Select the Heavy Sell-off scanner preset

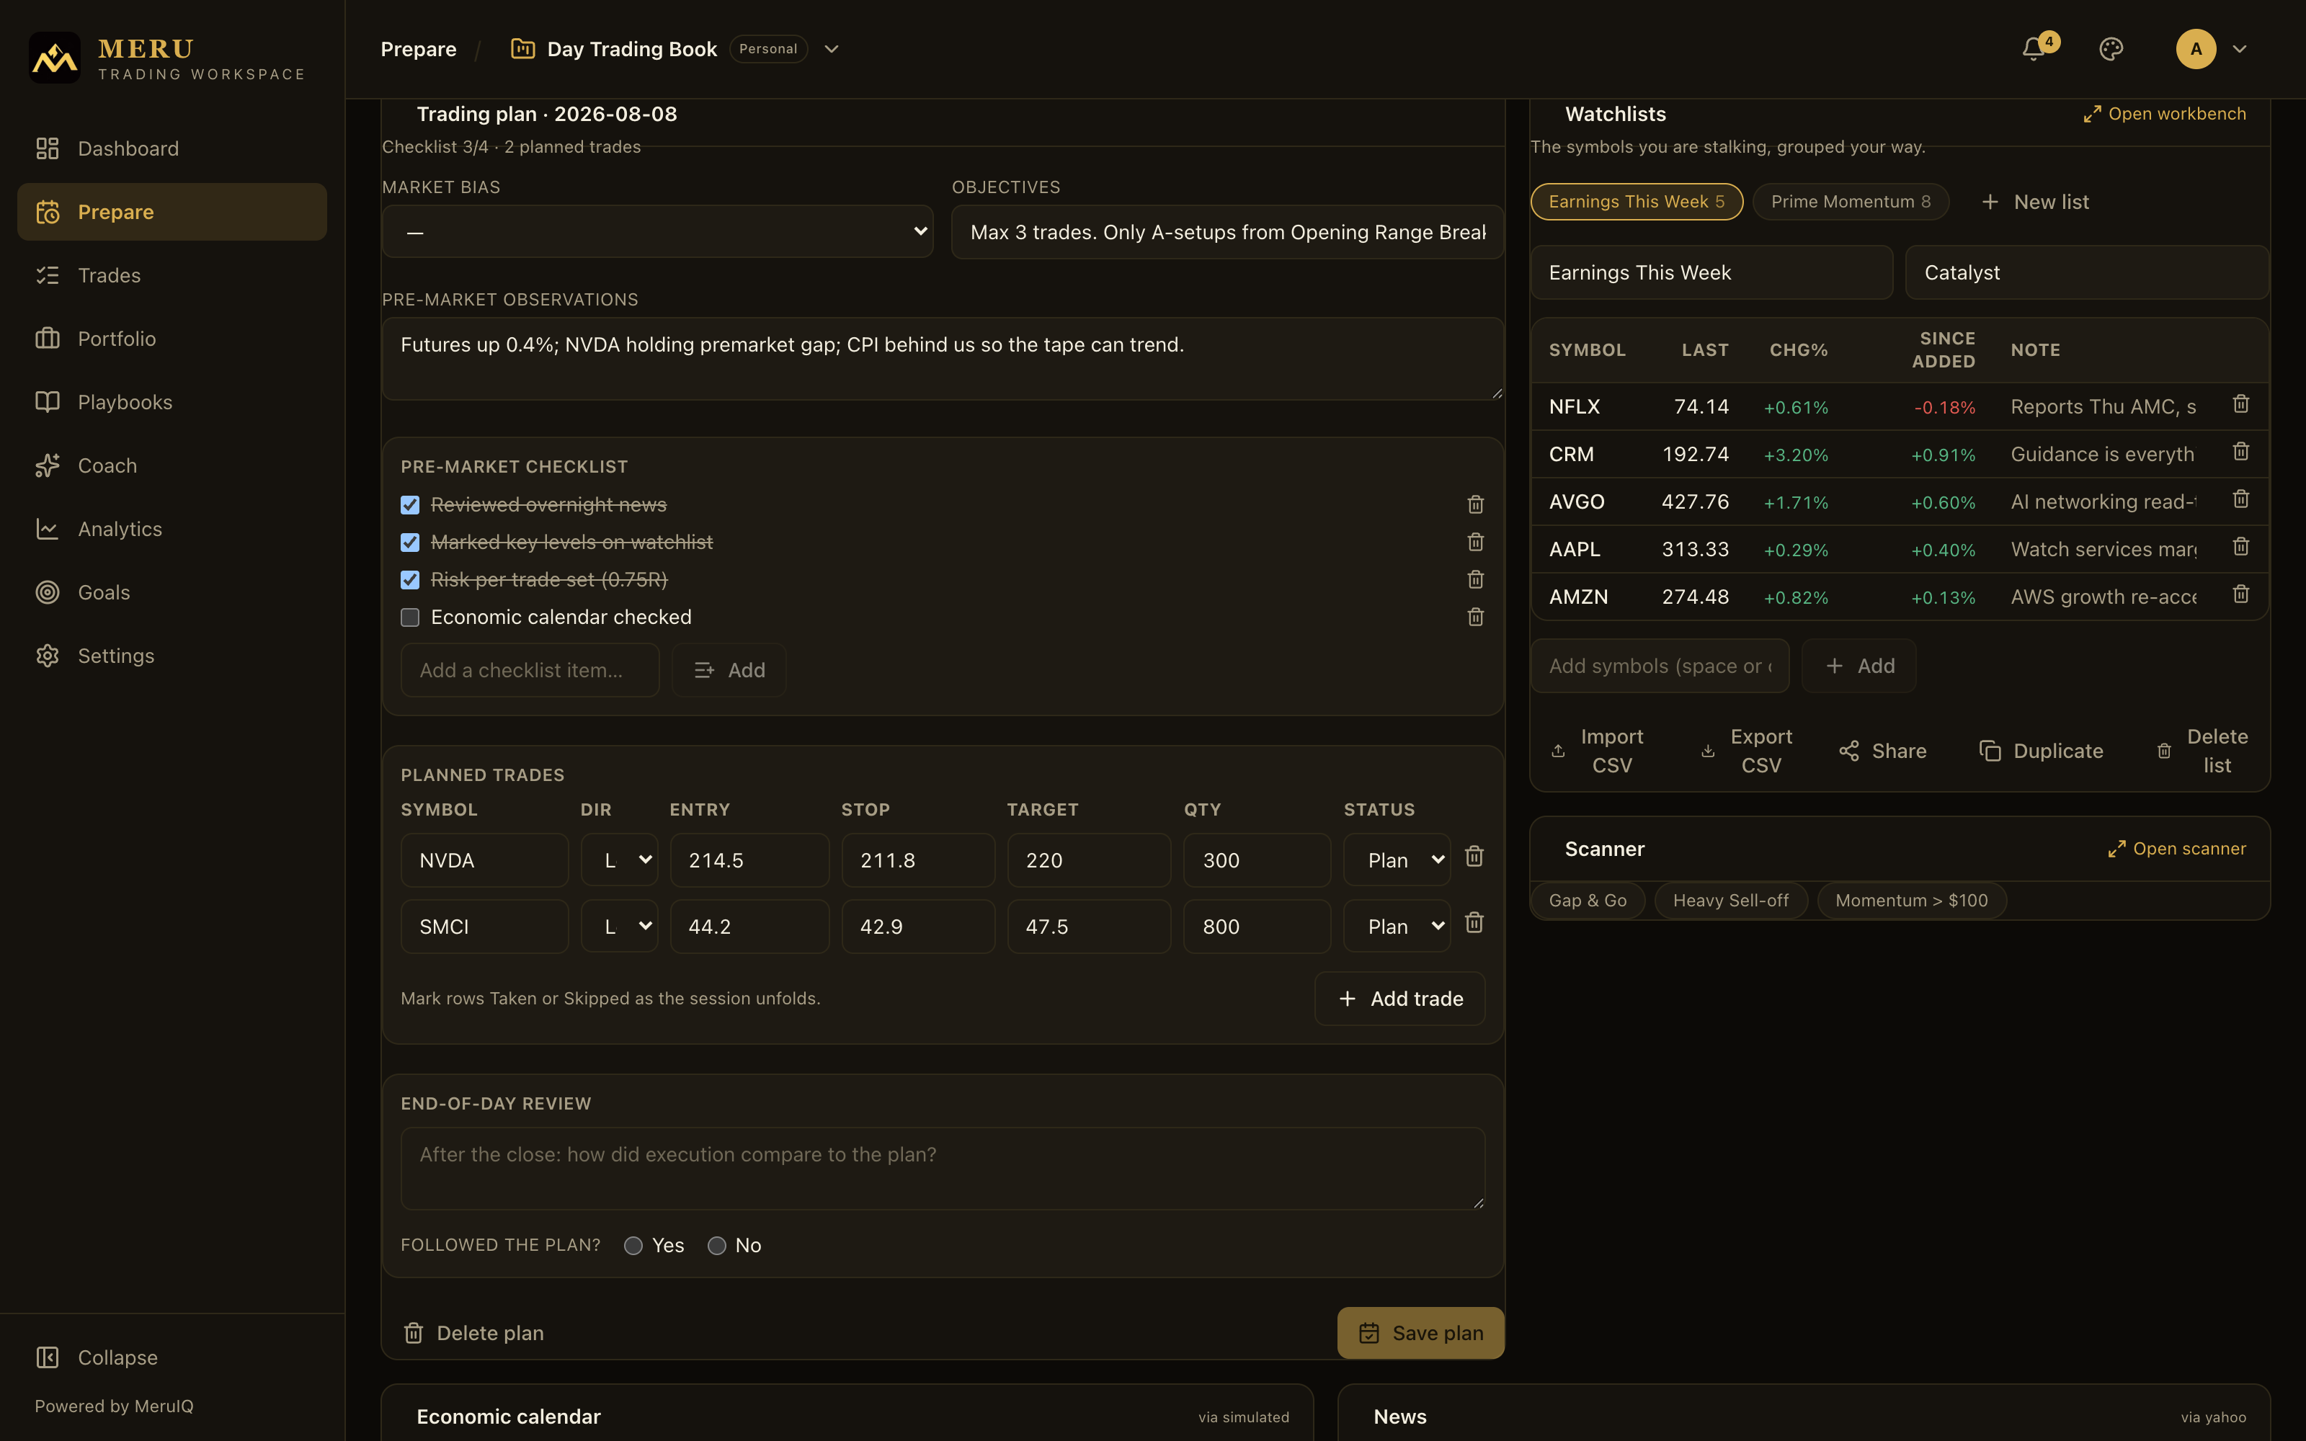coord(1730,900)
